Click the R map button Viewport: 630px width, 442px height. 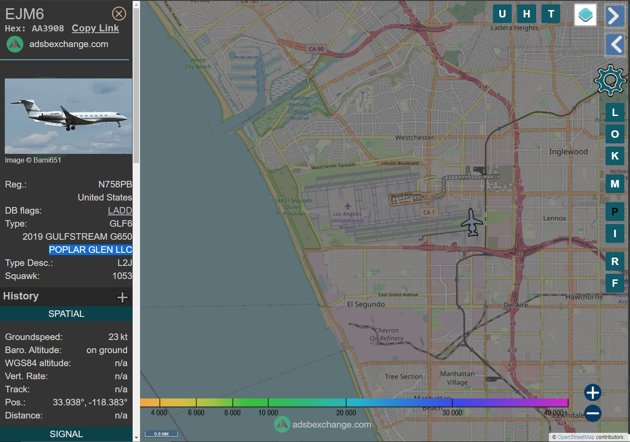[x=615, y=262]
